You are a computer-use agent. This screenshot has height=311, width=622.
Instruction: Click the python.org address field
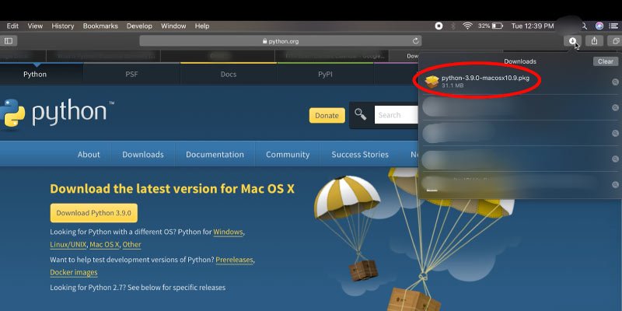point(280,41)
